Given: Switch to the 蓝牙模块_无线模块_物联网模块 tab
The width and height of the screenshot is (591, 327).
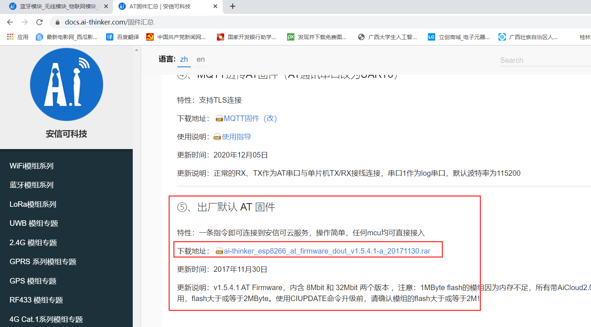Looking at the screenshot, I should (57, 7).
